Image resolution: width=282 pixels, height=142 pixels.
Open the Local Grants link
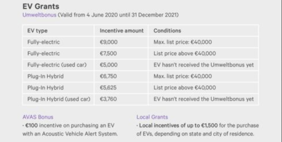(x=152, y=117)
